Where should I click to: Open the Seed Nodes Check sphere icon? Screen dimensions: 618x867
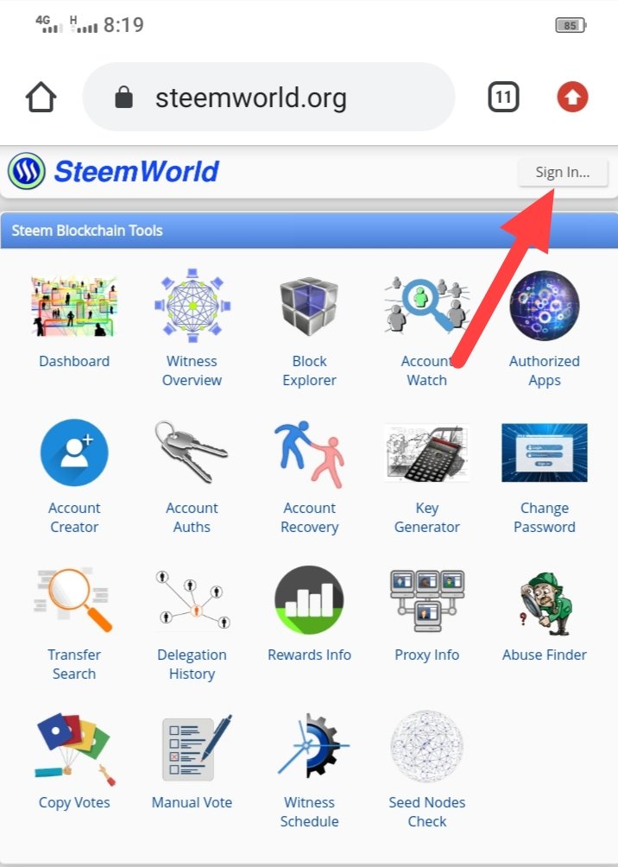(426, 747)
